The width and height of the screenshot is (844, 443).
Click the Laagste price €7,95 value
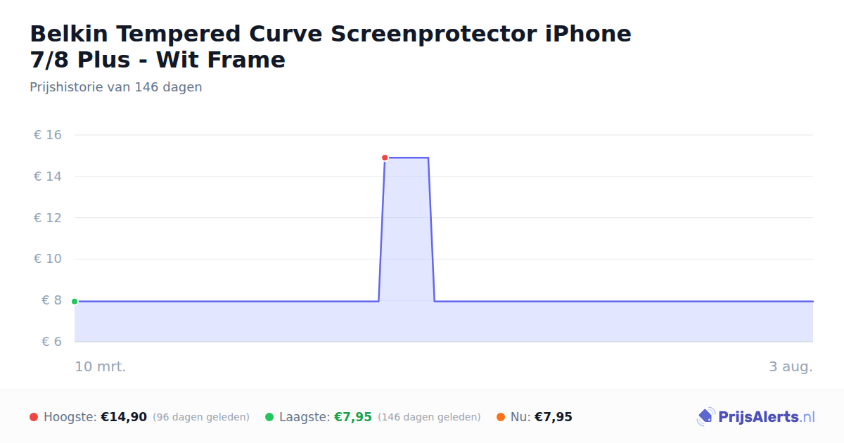pyautogui.click(x=352, y=417)
